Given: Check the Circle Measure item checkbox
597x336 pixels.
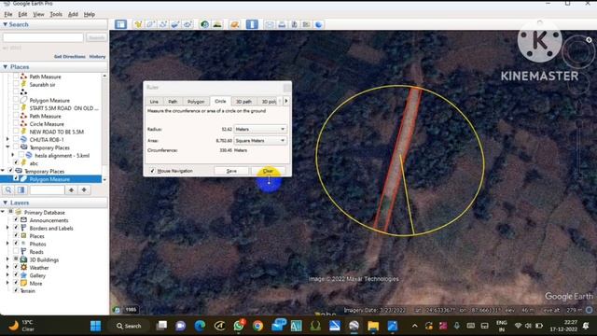Looking at the screenshot, I should [x=16, y=124].
